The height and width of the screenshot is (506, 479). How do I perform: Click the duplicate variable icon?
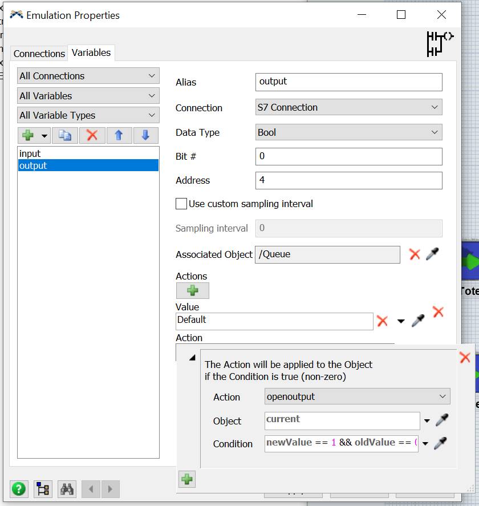tap(64, 136)
